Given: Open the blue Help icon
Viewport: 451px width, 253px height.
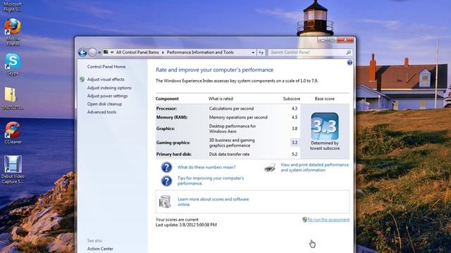Looking at the screenshot, I should point(350,63).
